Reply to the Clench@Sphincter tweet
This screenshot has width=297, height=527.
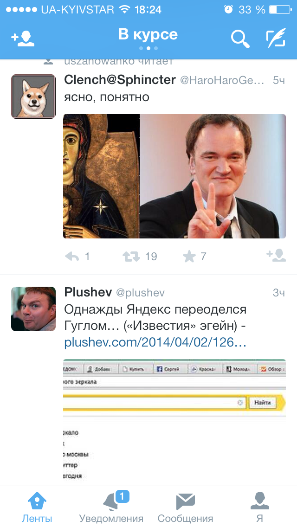pyautogui.click(x=72, y=257)
